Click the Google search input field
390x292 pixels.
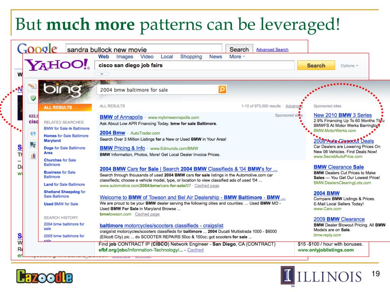tap(144, 49)
